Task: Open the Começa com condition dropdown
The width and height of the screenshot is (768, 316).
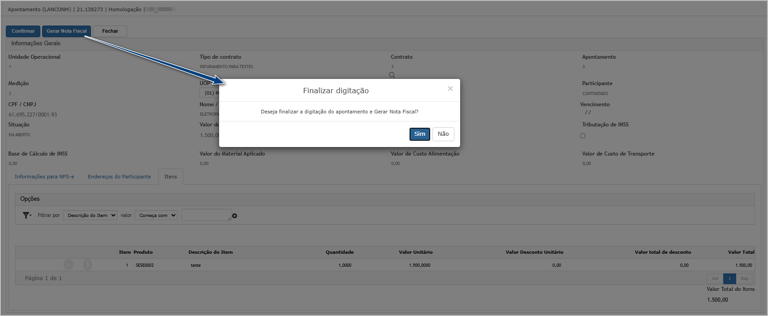Action: pos(156,216)
